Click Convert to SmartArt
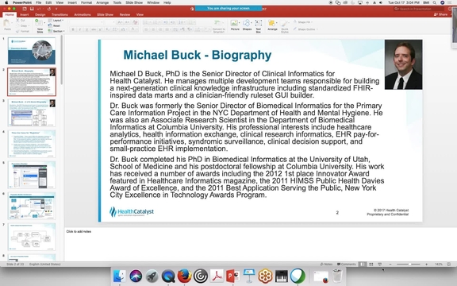 [x=219, y=26]
